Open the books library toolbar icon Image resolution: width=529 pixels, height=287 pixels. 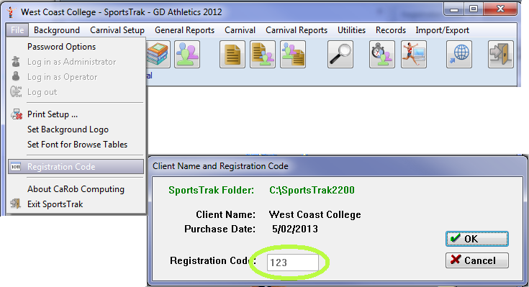tap(158, 54)
